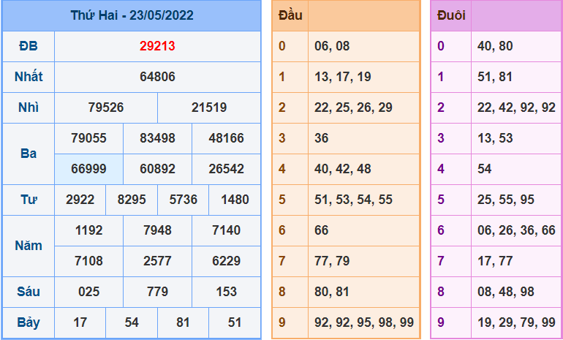Click fifth prize number 7108

(x=88, y=260)
